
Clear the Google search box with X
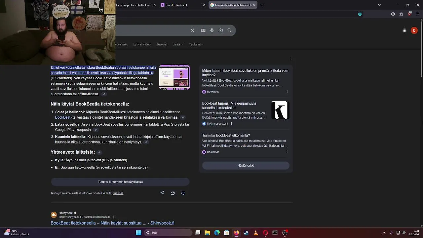[192, 30]
